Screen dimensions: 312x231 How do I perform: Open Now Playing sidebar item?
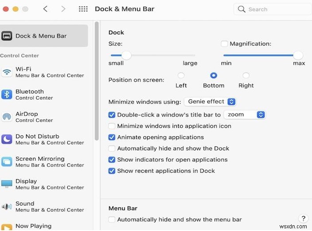[x=44, y=227]
